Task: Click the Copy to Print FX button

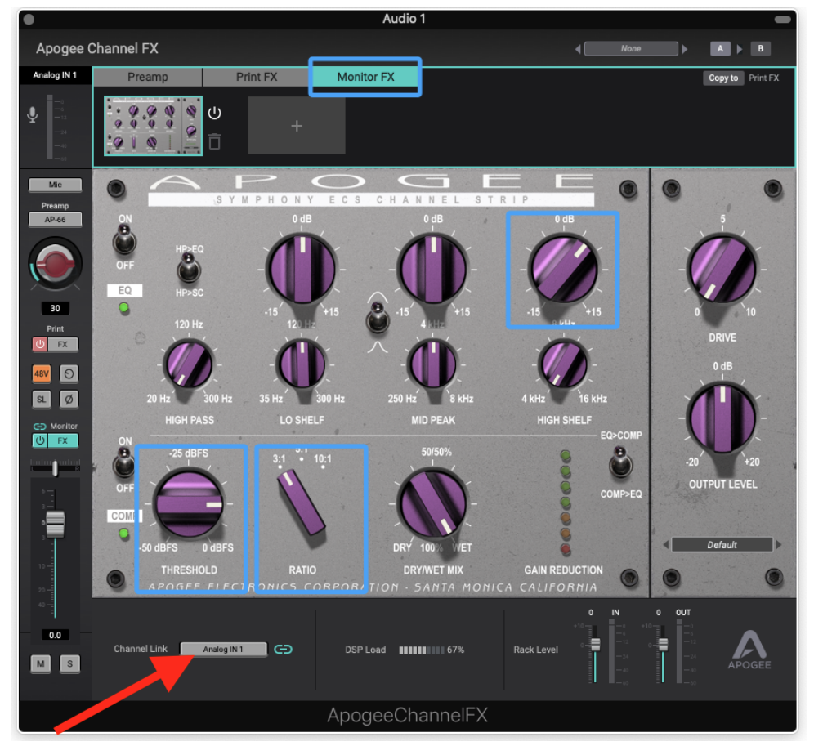Action: point(722,78)
